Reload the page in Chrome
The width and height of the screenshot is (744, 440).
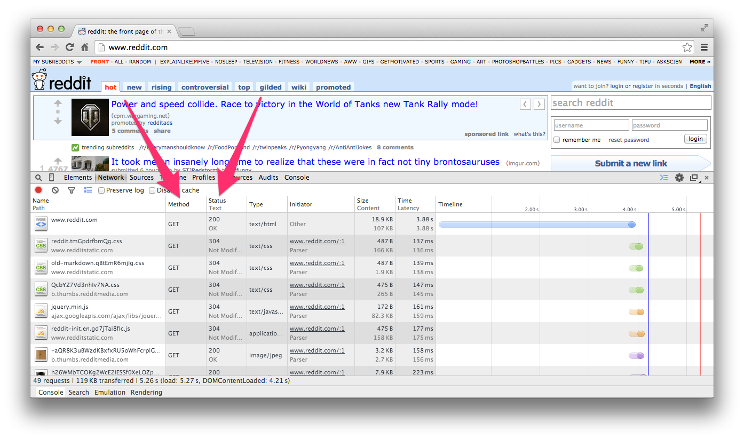pyautogui.click(x=69, y=47)
